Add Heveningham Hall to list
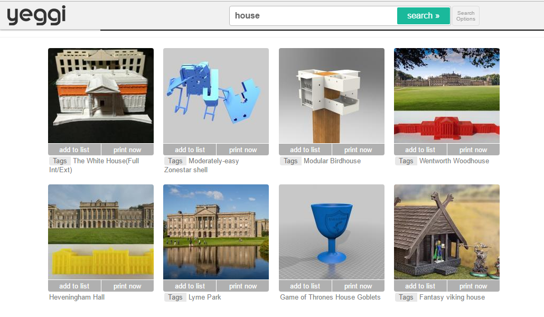 (74, 286)
